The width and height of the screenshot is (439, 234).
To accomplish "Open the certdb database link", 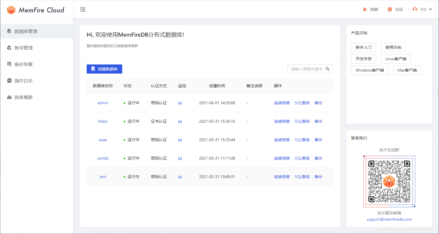I will click(x=103, y=158).
